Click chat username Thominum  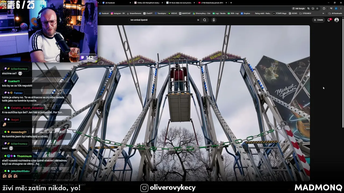[24, 156]
